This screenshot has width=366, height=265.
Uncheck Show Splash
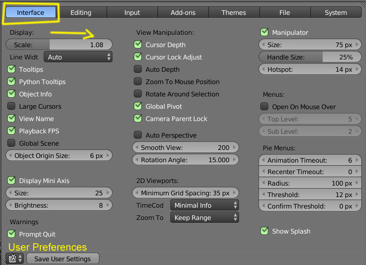(265, 231)
